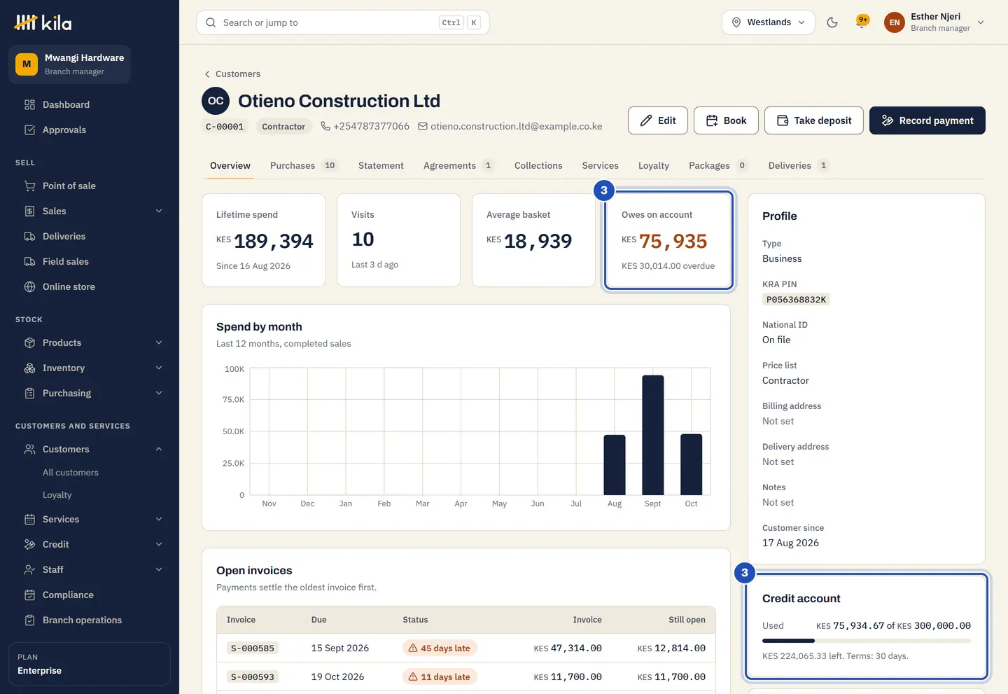1008x694 pixels.
Task: Select the Agreements tab
Action: 458,165
